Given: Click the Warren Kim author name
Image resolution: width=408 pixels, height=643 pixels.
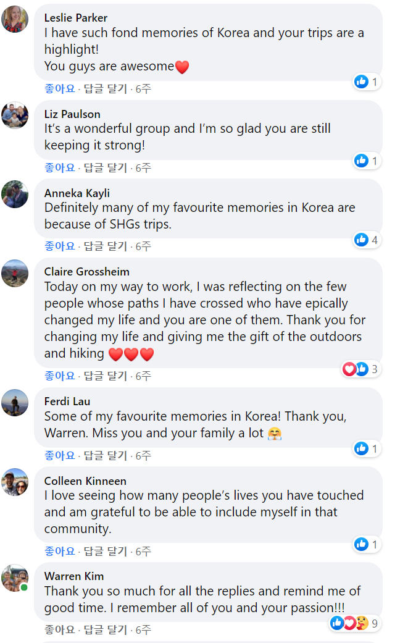Looking at the screenshot, I should (x=71, y=576).
